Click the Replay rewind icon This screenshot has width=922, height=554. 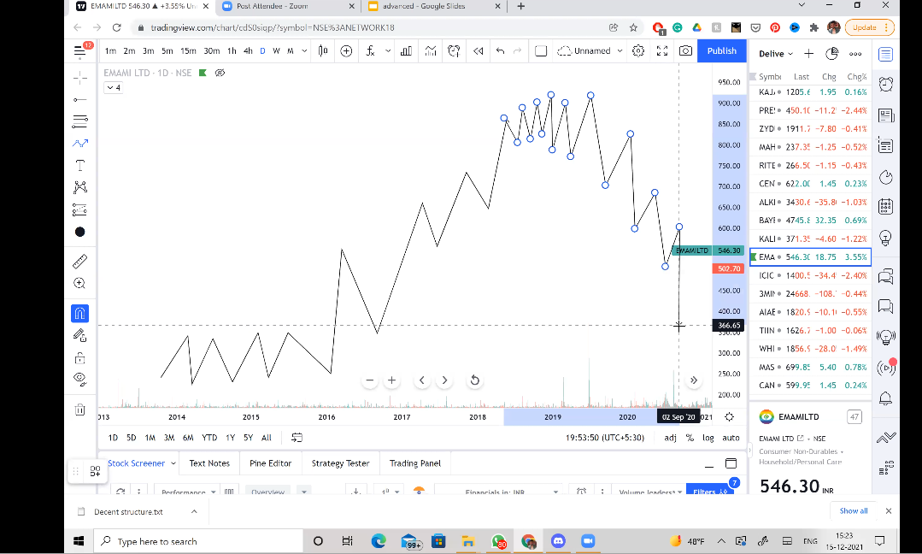pyautogui.click(x=478, y=50)
